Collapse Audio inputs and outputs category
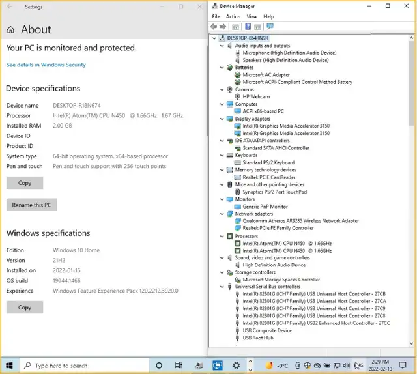Viewport: 417px width, 374px height. point(222,46)
